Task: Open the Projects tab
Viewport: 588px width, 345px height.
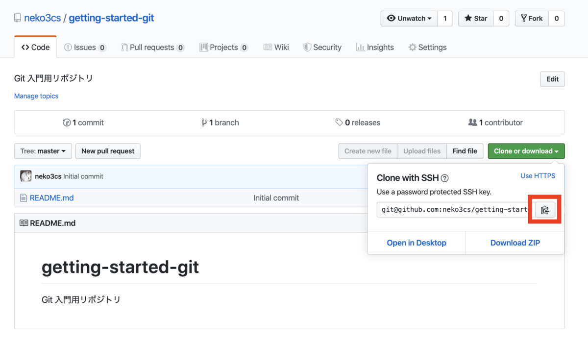Action: coord(223,47)
